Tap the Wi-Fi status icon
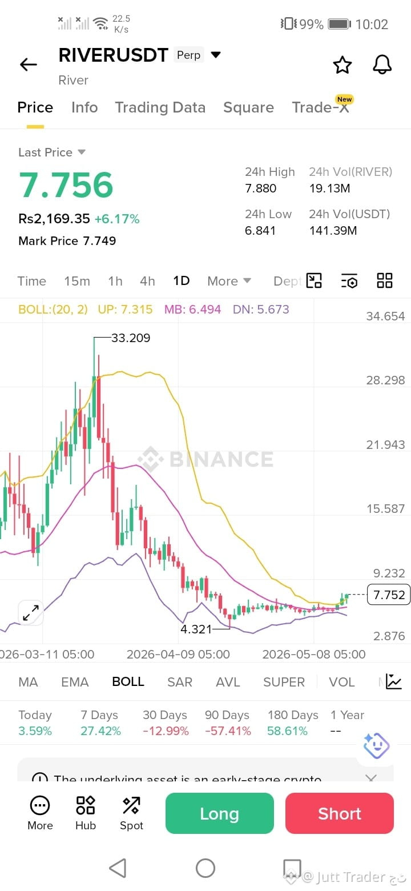Image resolution: width=411 pixels, height=891 pixels. tap(101, 24)
